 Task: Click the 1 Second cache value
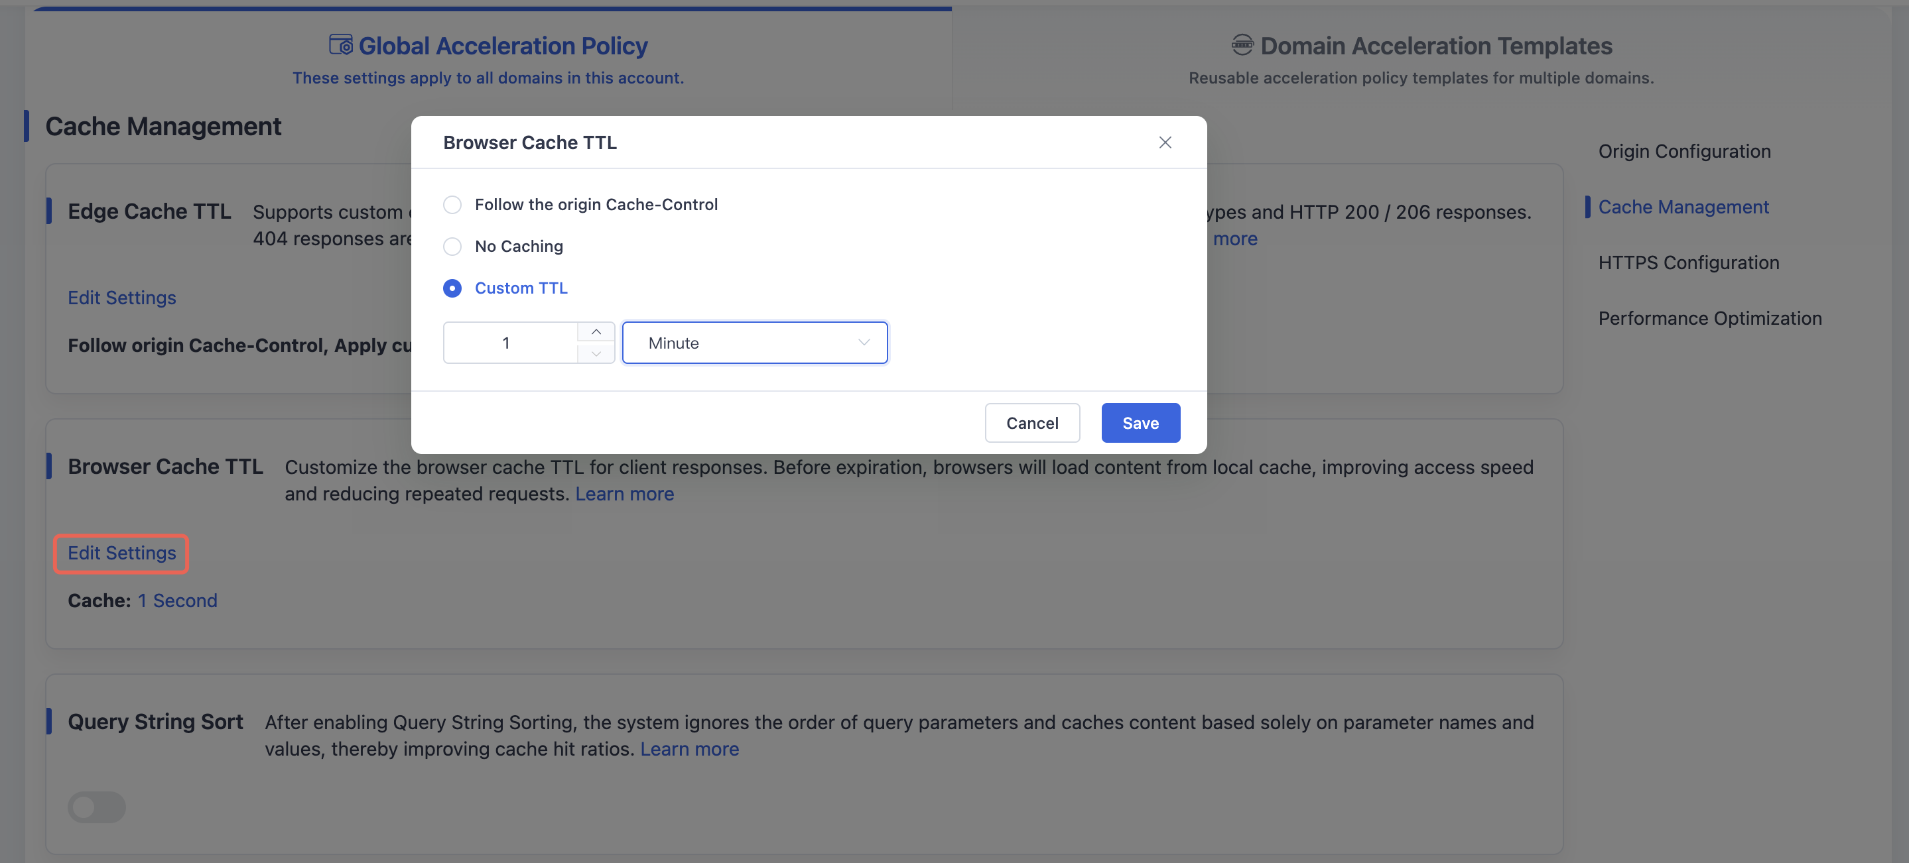(x=177, y=601)
